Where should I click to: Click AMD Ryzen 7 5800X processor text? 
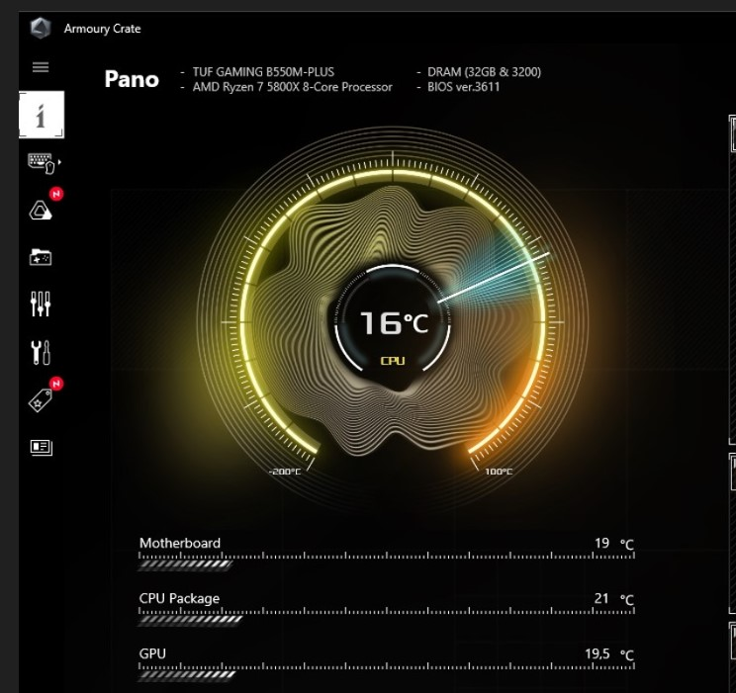(293, 87)
